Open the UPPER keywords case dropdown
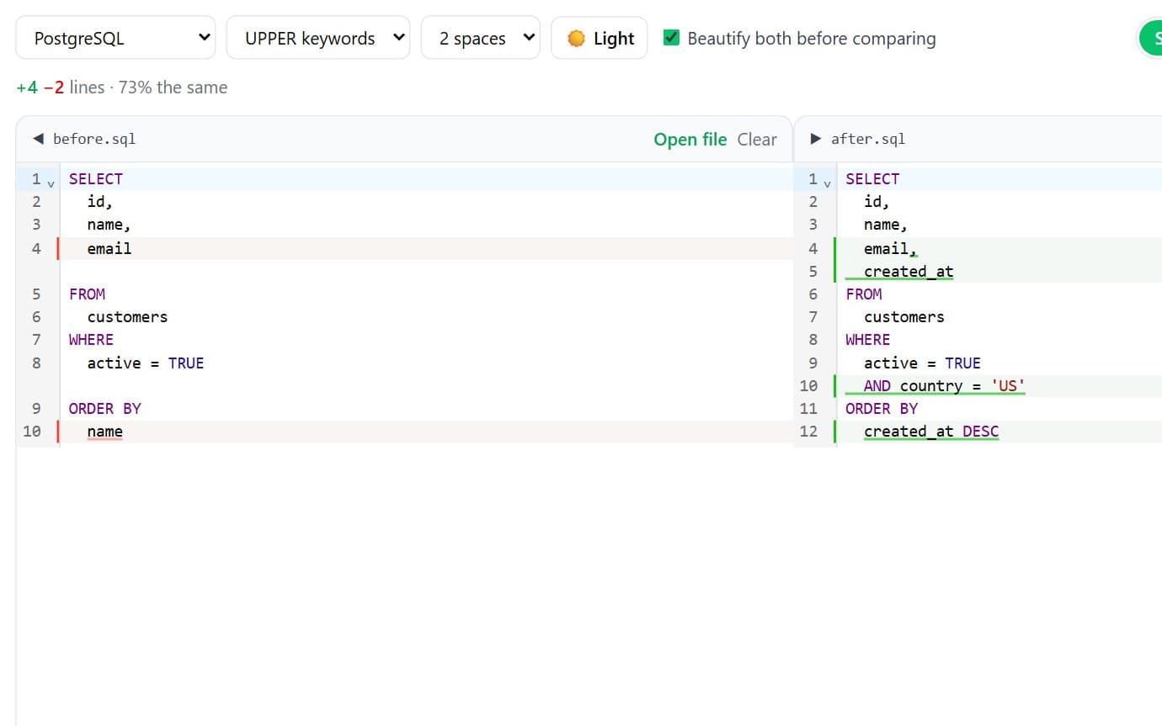 click(317, 38)
